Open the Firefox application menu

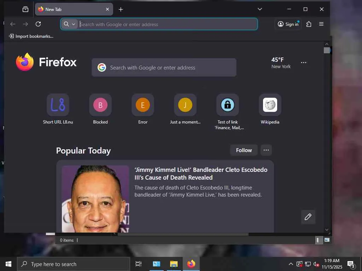pos(321,24)
